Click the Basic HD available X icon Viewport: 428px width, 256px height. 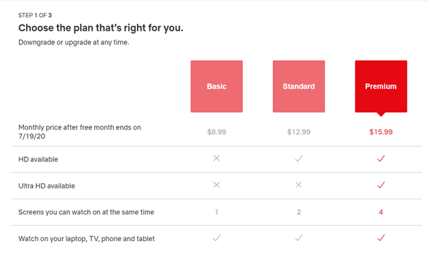pyautogui.click(x=217, y=158)
